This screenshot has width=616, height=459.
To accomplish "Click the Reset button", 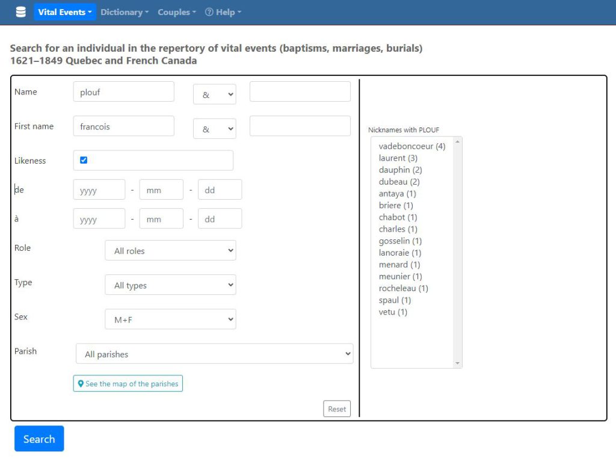I will [x=337, y=408].
